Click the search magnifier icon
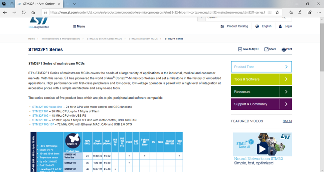The height and width of the screenshot is (172, 324). tap(284, 18)
